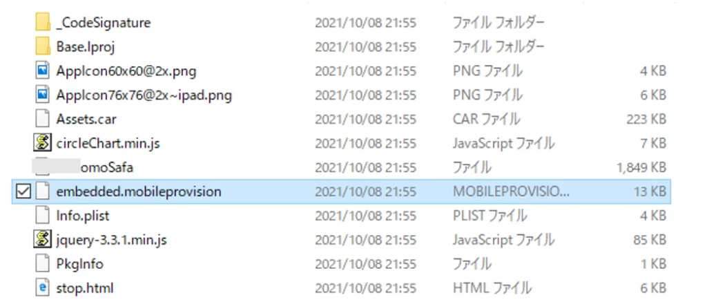Click the Assets.car blank file icon
The width and height of the screenshot is (707, 302).
[x=42, y=120]
